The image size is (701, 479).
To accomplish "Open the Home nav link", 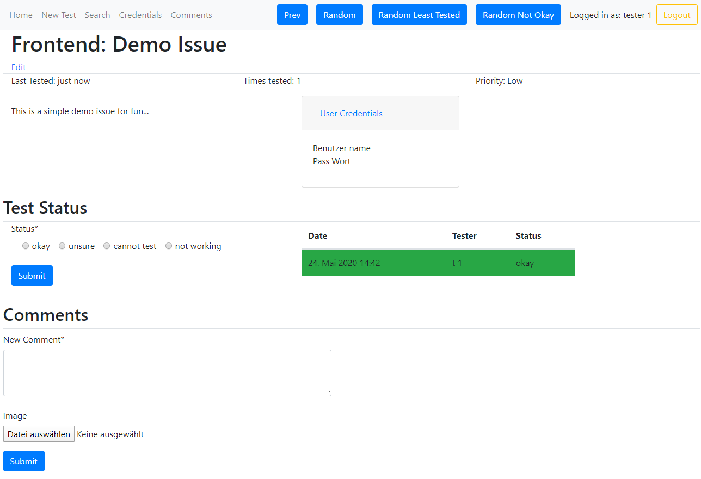I will coord(21,15).
